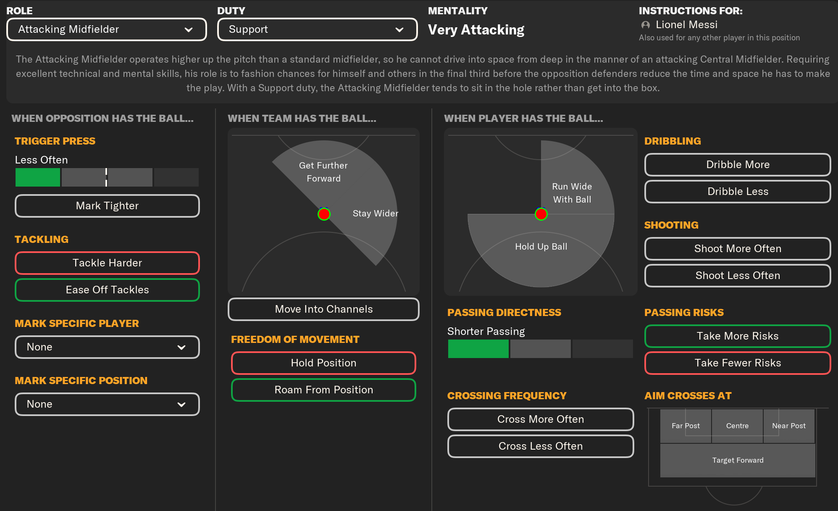Click the player avatar icon beside Lionel Messi
The height and width of the screenshot is (511, 838).
pyautogui.click(x=646, y=25)
